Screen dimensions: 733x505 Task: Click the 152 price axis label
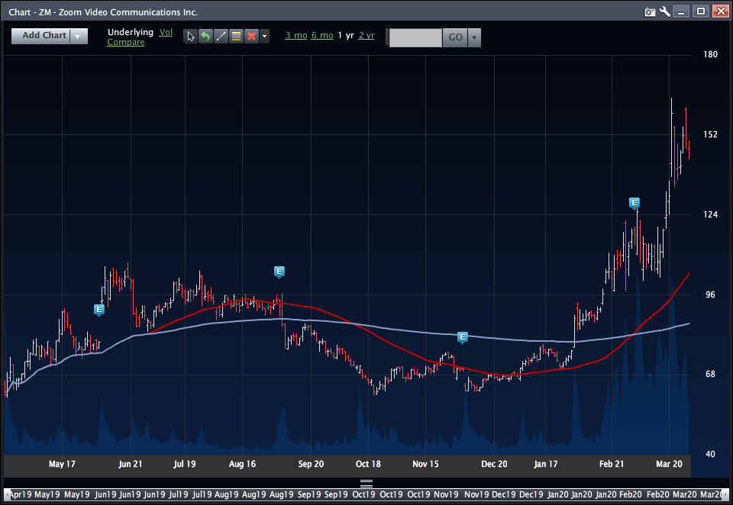coord(710,134)
